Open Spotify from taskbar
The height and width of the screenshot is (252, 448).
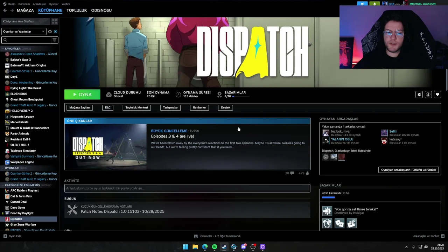click(x=214, y=247)
